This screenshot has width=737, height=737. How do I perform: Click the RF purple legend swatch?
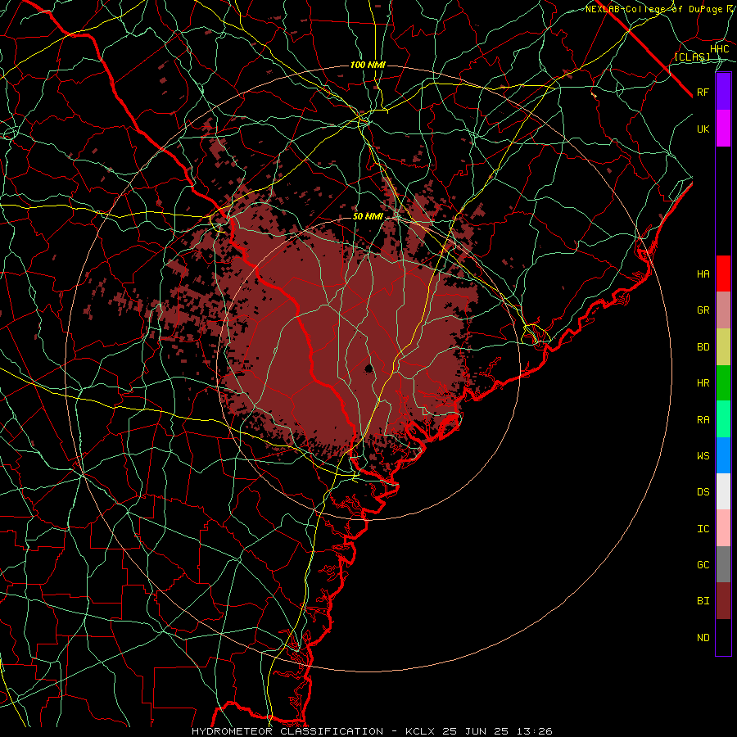coord(723,92)
